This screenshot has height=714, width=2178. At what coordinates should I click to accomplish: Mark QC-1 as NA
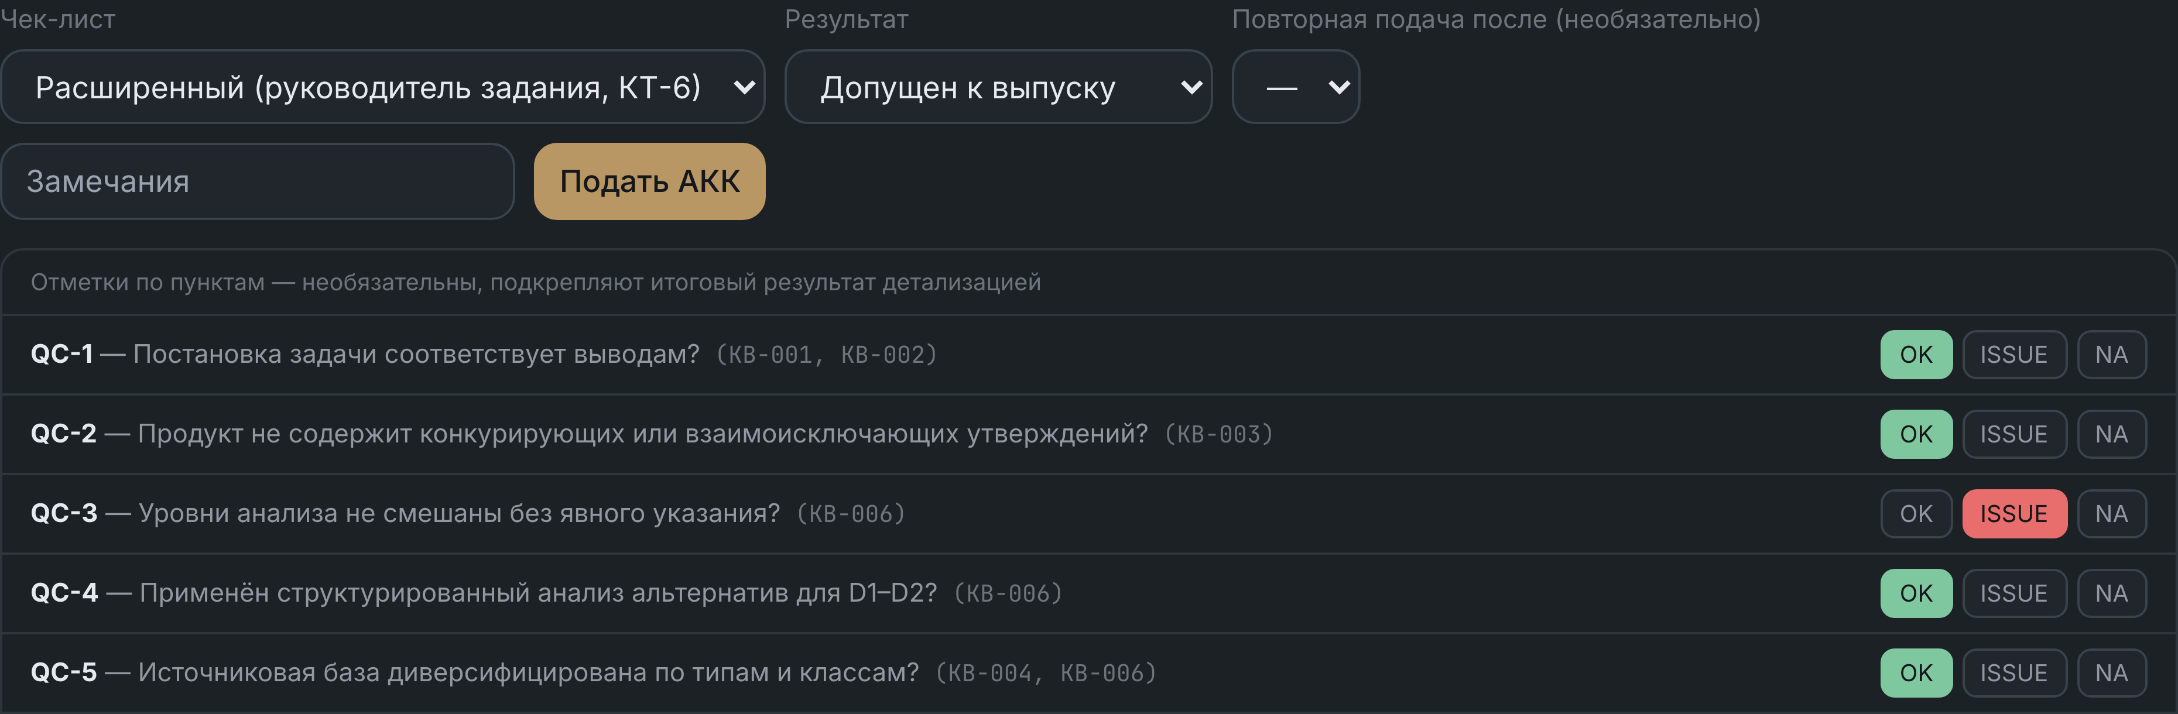click(2111, 355)
